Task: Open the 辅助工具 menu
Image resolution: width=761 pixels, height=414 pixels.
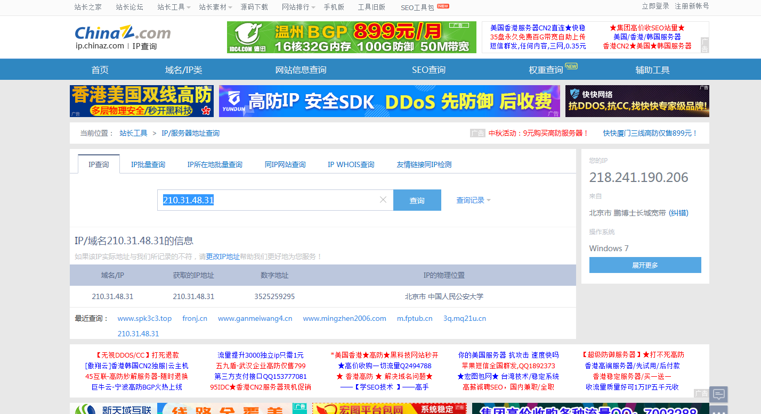Action: pos(652,70)
